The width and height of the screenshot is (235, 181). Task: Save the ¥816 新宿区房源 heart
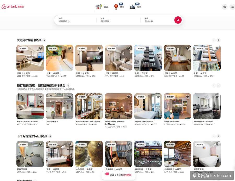(40, 144)
